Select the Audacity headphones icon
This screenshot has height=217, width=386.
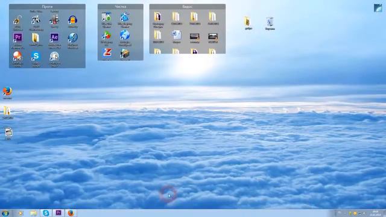tap(72, 19)
